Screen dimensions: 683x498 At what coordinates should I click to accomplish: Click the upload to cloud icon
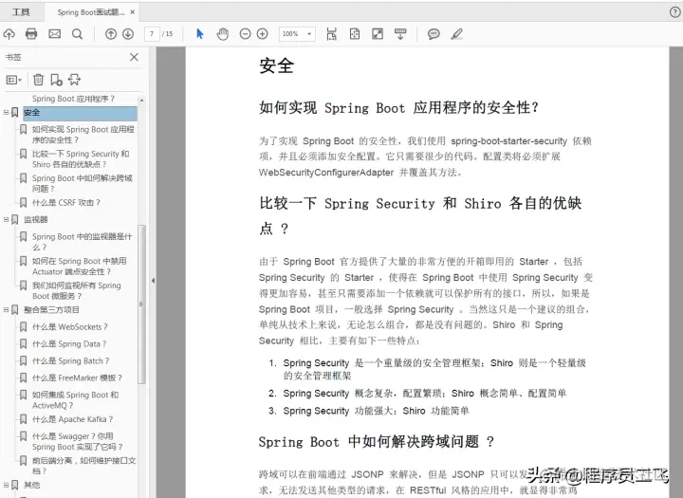9,34
